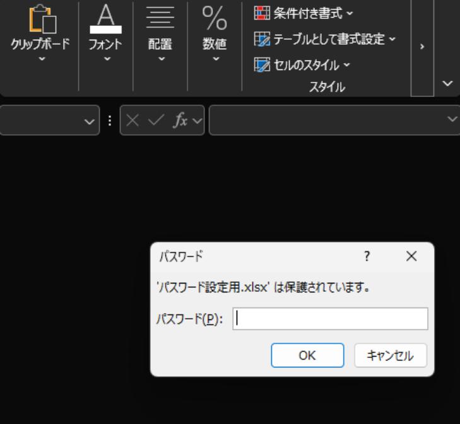The image size is (460, 424).
Task: Expand the Name Box dropdown arrow
Action: click(89, 121)
